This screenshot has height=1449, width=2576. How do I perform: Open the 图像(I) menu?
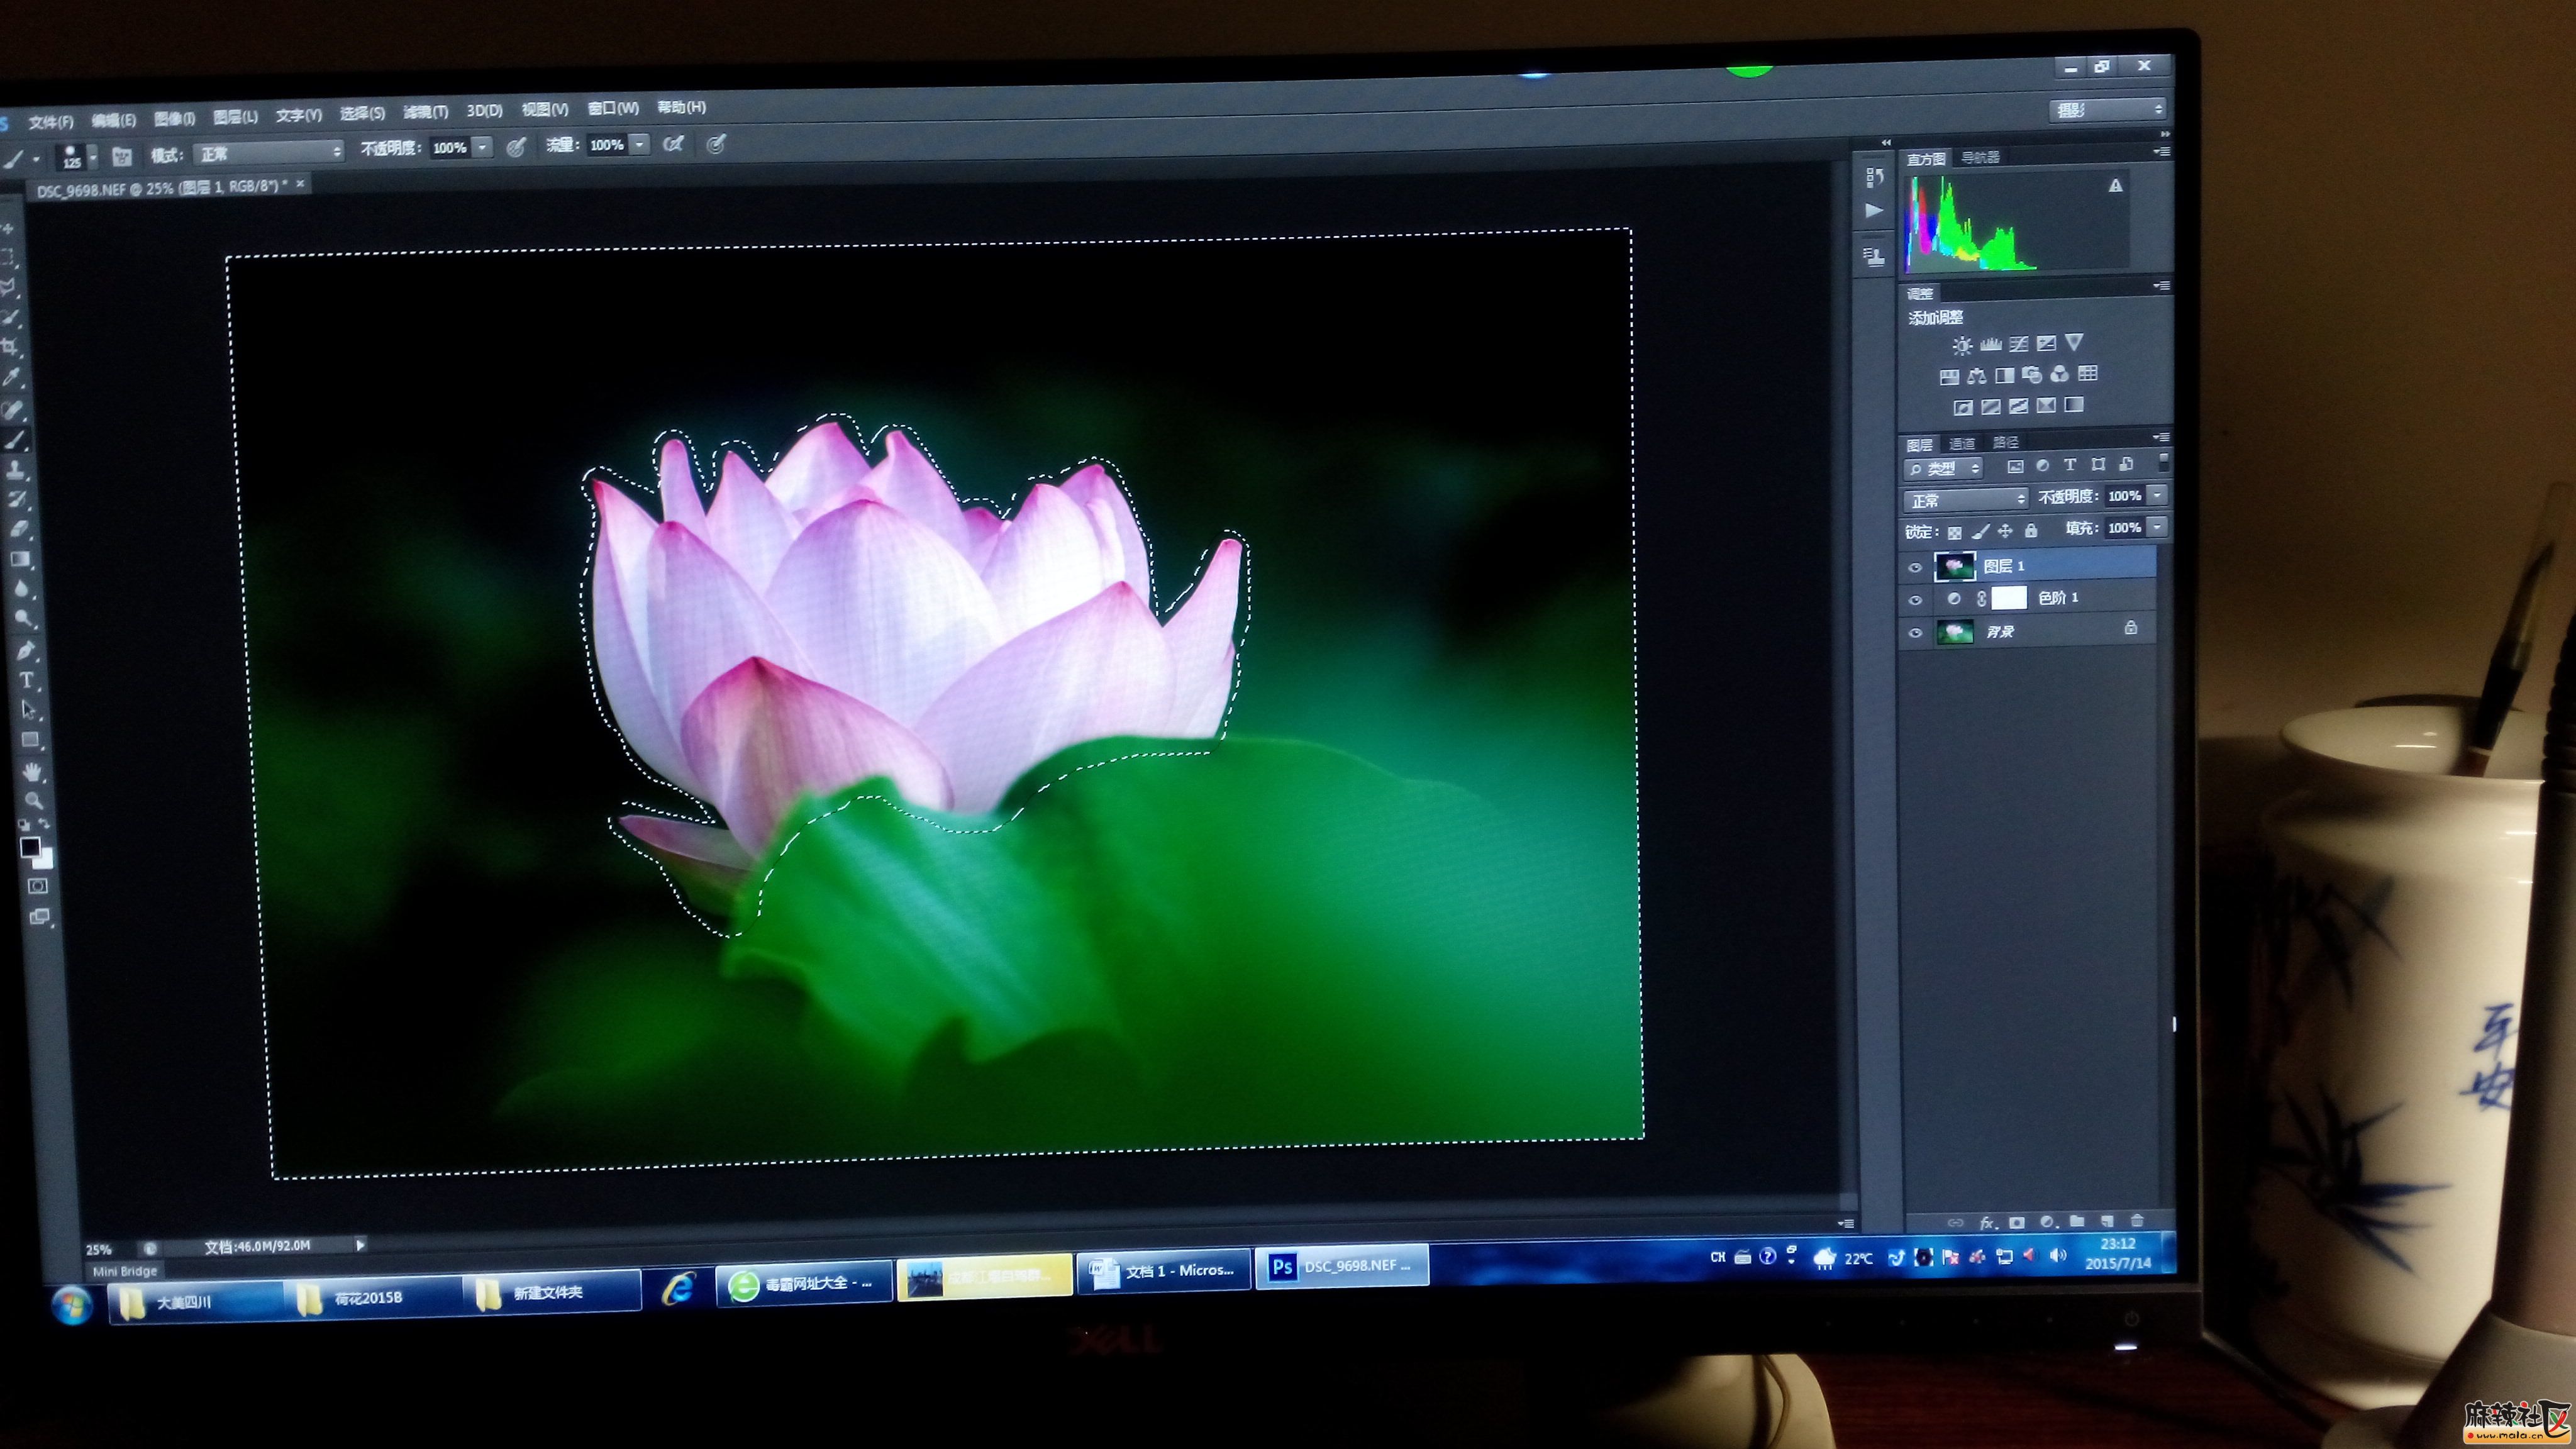pyautogui.click(x=174, y=119)
